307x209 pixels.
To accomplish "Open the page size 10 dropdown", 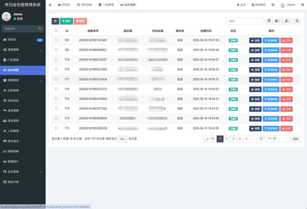I will [122, 139].
